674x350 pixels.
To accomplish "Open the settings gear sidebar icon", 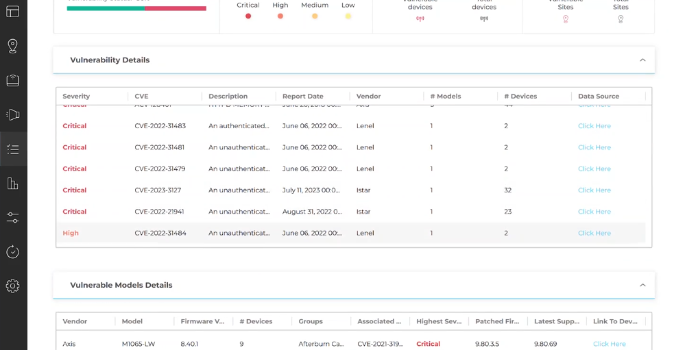I will tap(13, 286).
